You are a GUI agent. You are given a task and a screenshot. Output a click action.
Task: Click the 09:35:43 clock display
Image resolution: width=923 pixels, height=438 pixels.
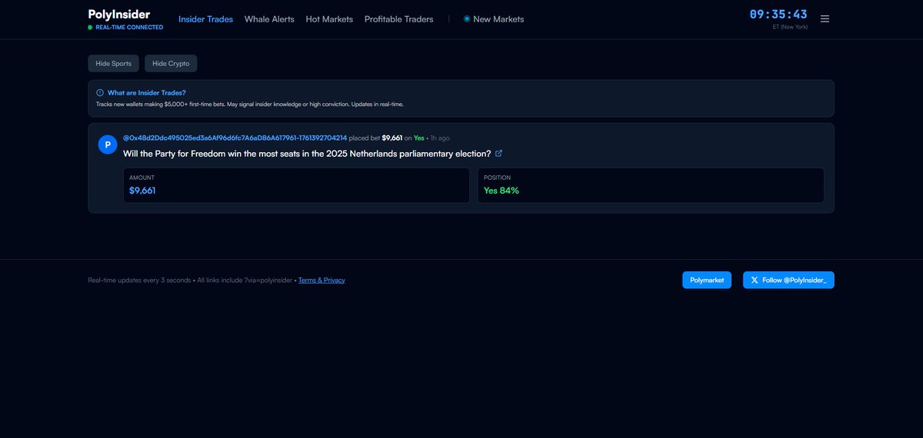click(778, 15)
